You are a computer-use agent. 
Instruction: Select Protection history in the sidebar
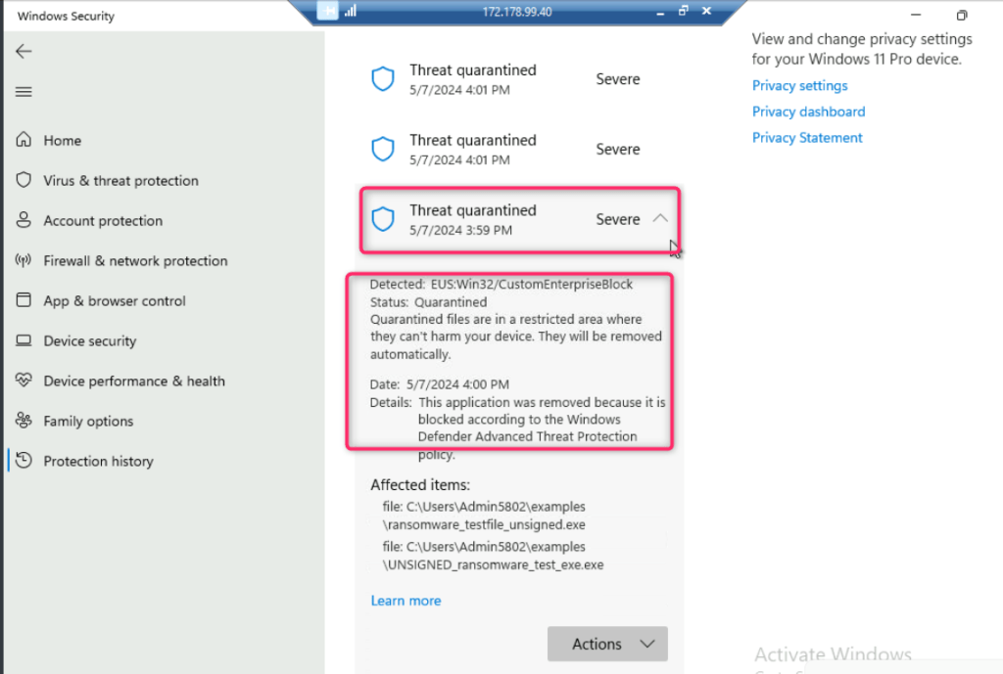pos(98,462)
